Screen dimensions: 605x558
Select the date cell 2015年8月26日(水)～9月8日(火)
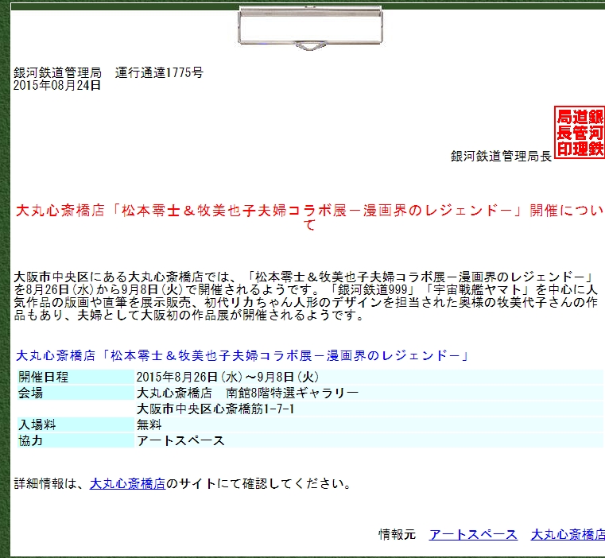(x=369, y=377)
